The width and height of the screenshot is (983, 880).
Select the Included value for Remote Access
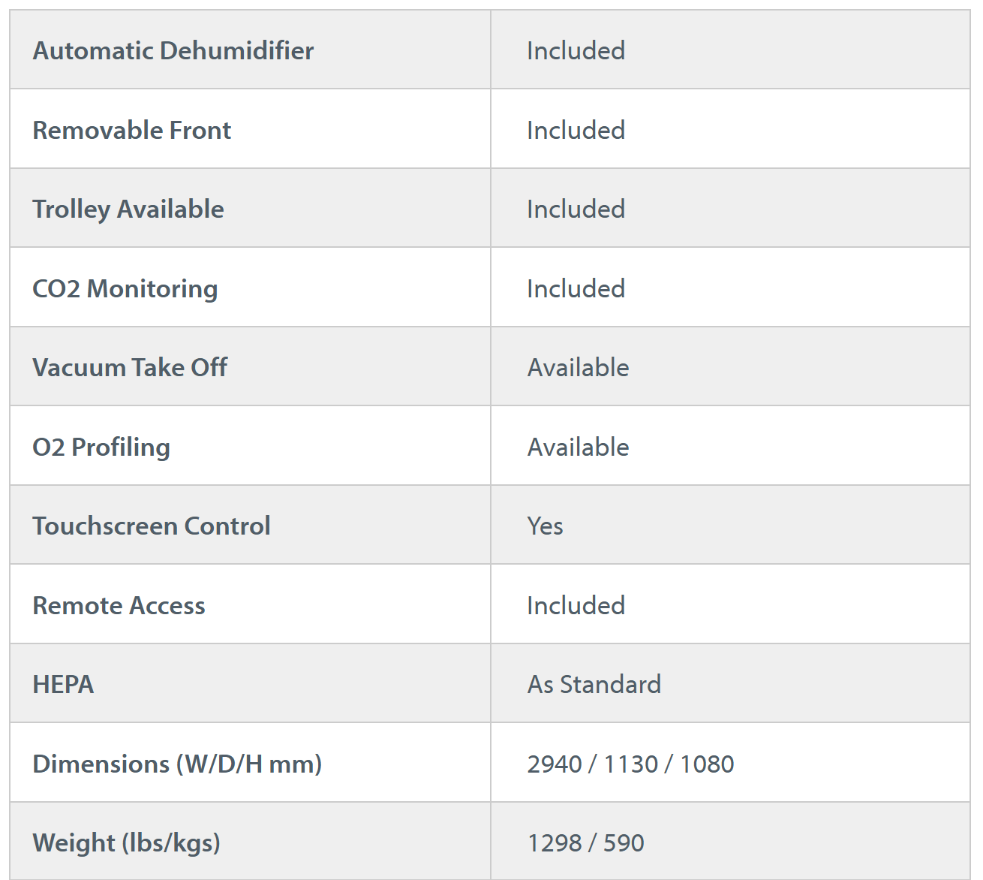tap(576, 605)
